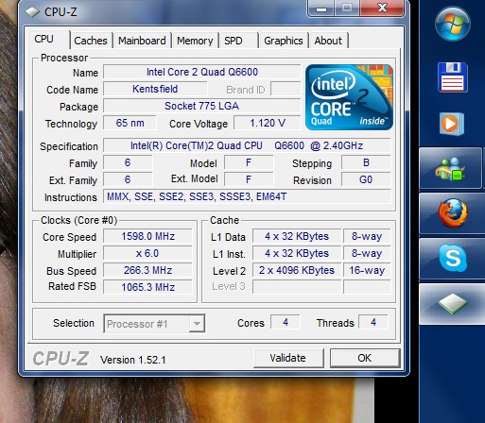Click the floppy disk save icon
The image size is (485, 423).
(453, 77)
